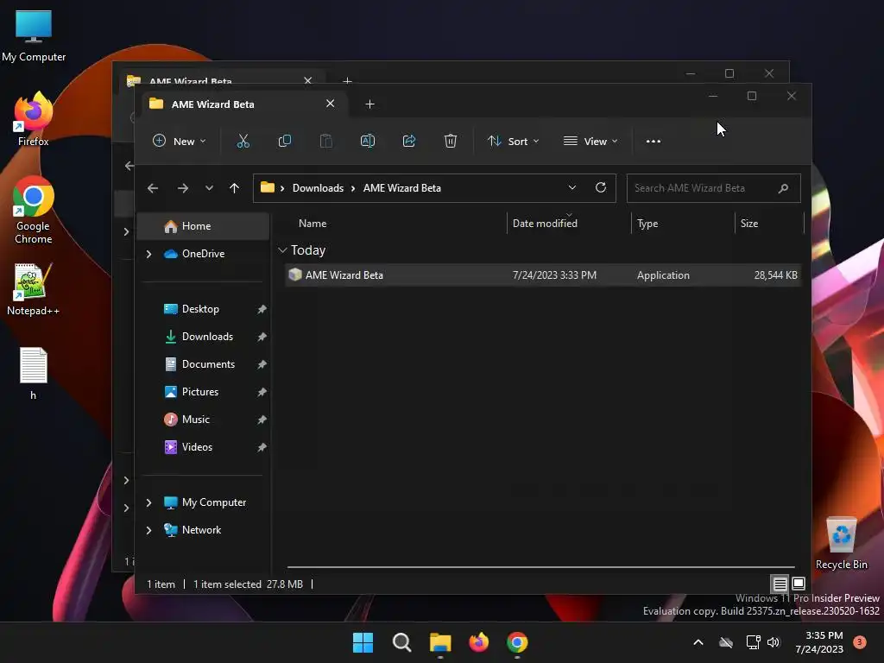Open Firefox desktop shortcut
Image resolution: width=884 pixels, height=663 pixels.
coord(34,119)
